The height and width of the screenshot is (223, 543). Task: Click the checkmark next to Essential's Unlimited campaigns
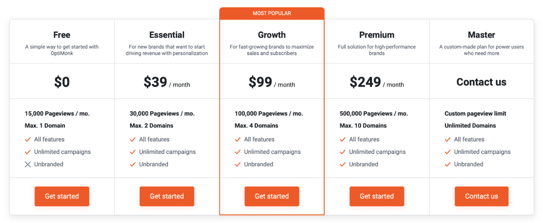[133, 152]
